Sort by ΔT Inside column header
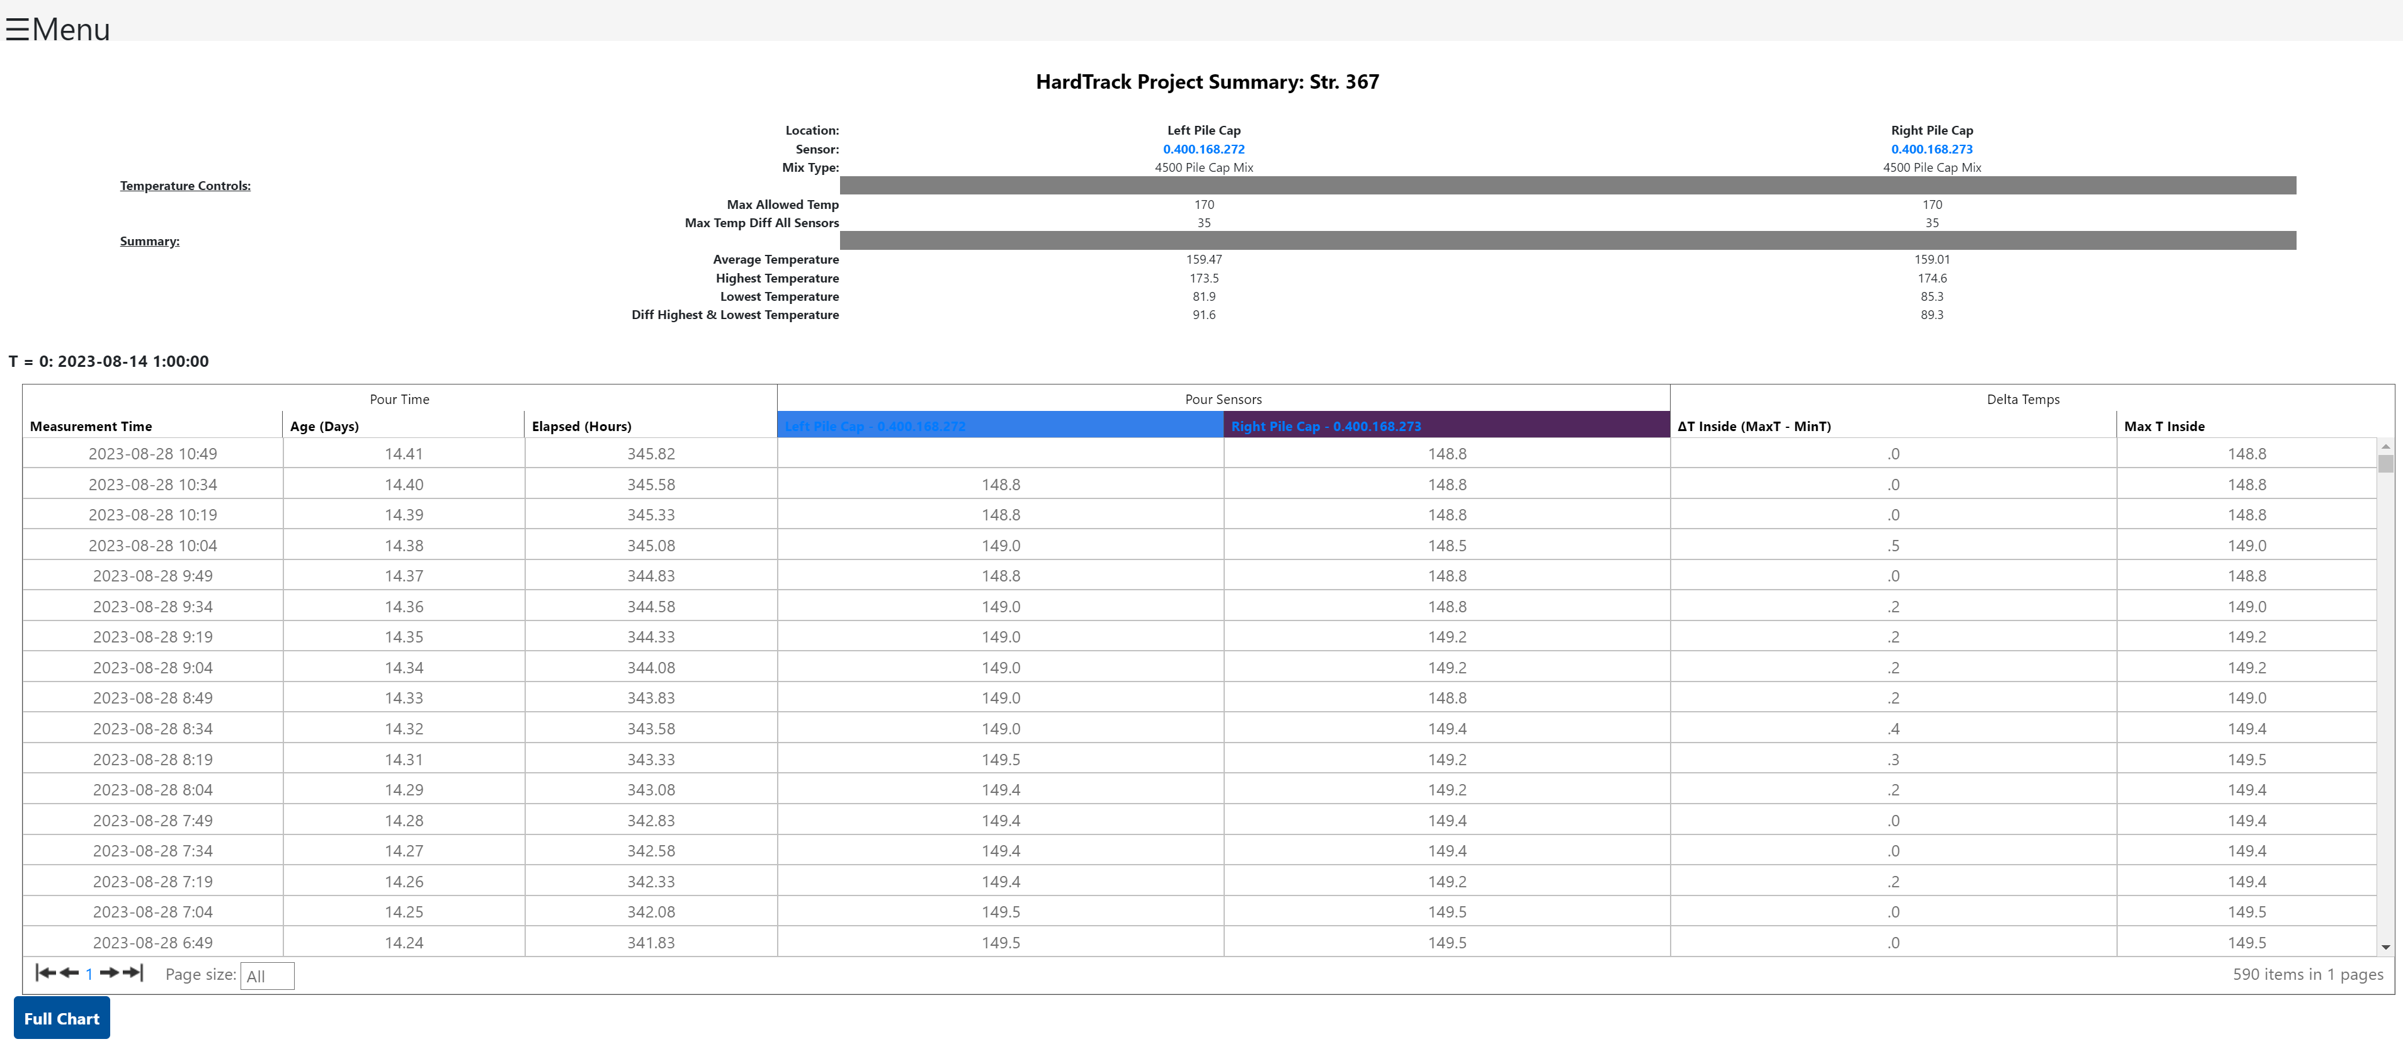Image resolution: width=2403 pixels, height=1044 pixels. [x=1754, y=426]
